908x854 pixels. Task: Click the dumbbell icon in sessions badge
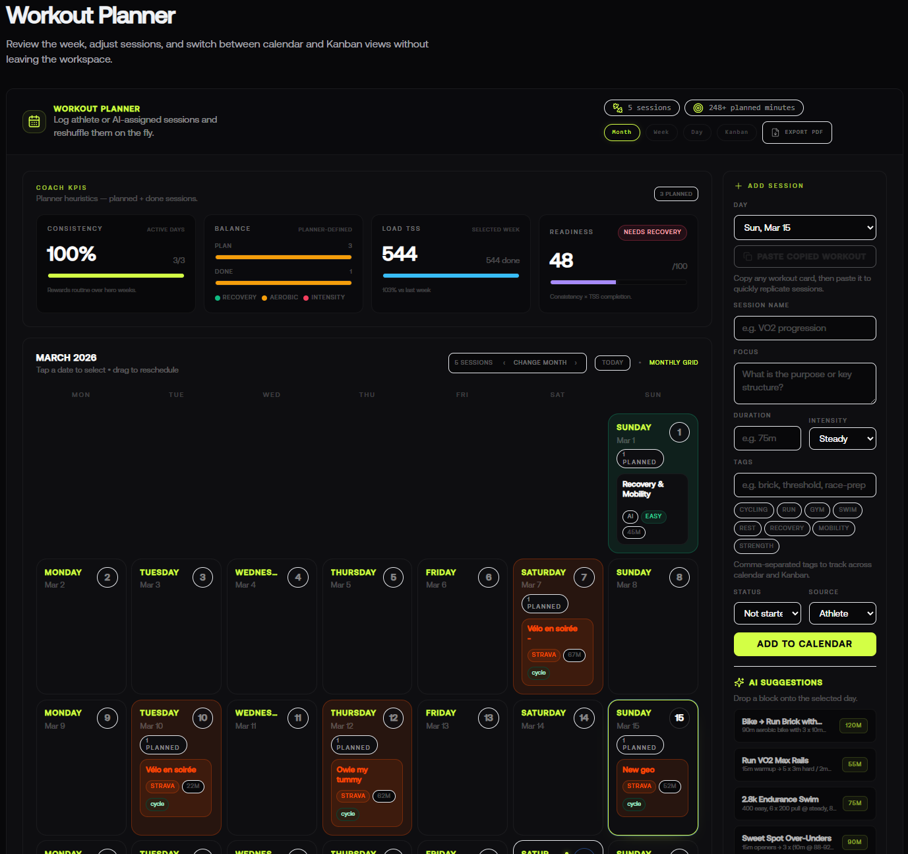click(x=618, y=108)
